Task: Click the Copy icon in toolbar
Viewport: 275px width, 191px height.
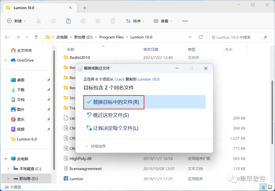Action: coord(53,21)
